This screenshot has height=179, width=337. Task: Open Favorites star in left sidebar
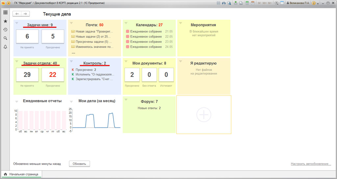5,21
